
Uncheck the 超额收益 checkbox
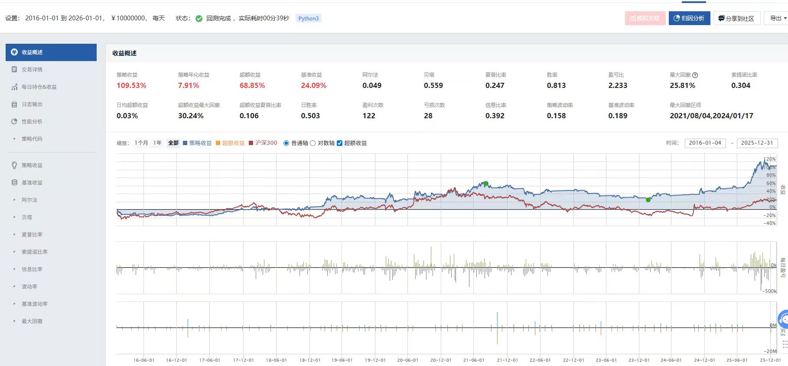[340, 143]
